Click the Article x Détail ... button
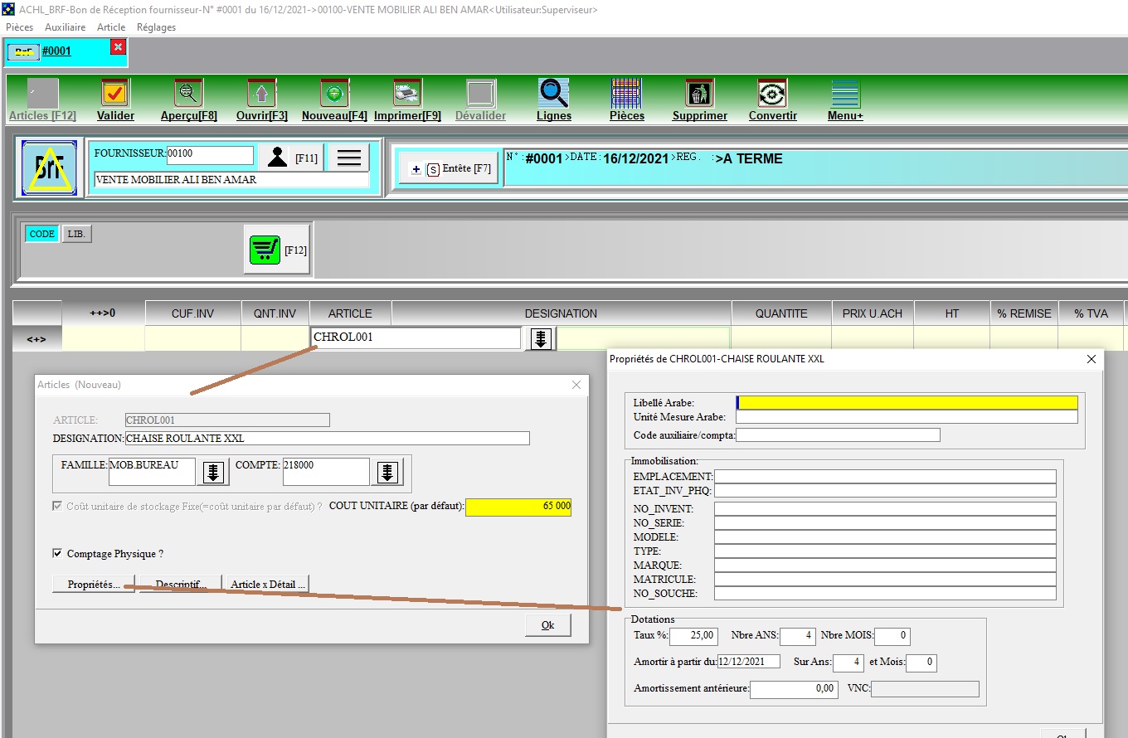This screenshot has width=1128, height=738. point(268,585)
